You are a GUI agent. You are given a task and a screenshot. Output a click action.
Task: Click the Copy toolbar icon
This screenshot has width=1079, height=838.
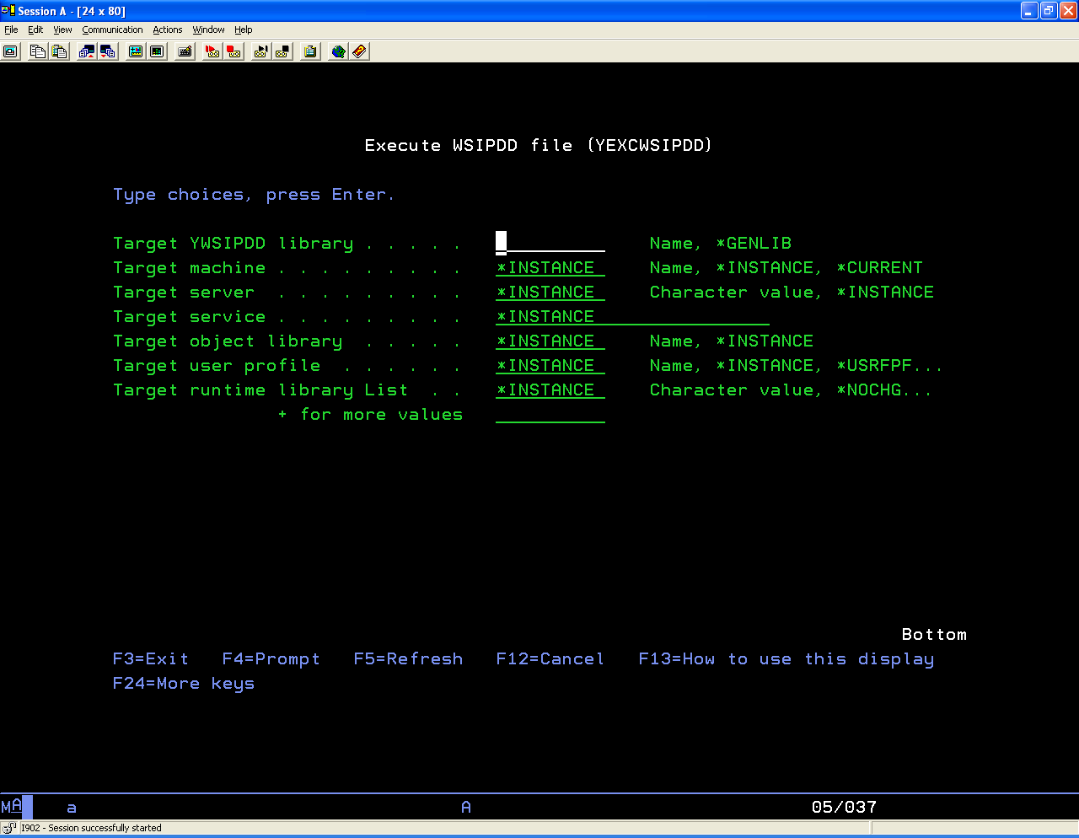click(38, 51)
